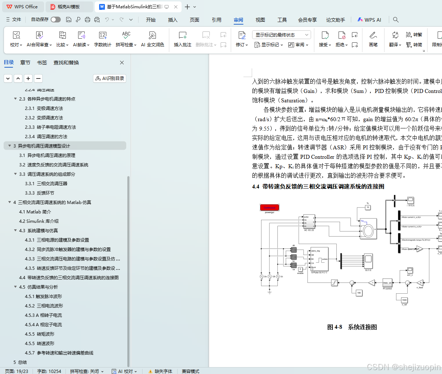442x374 pixels.
Task: Click the print icon in quick toolbar
Action: click(88, 20)
